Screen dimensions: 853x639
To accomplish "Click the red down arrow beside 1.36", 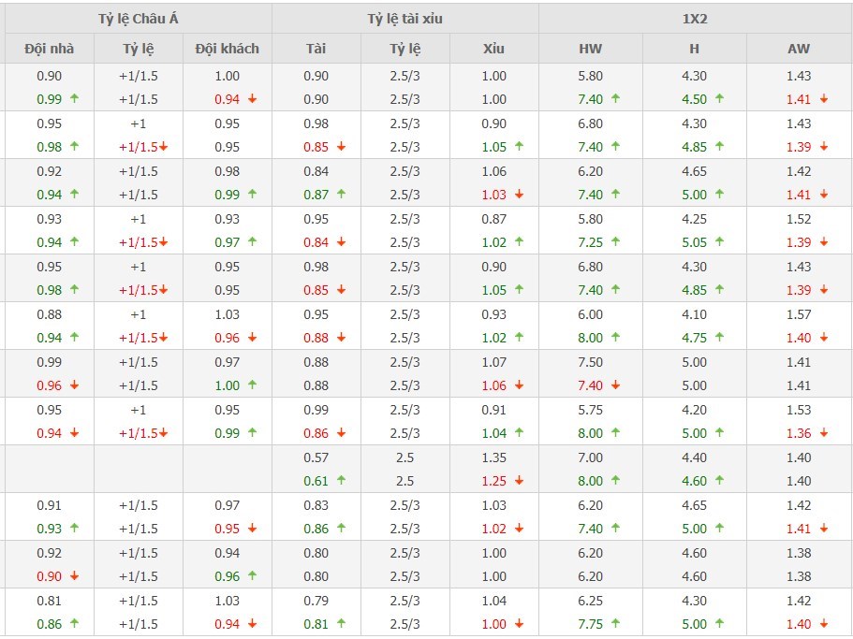I will [x=824, y=433].
